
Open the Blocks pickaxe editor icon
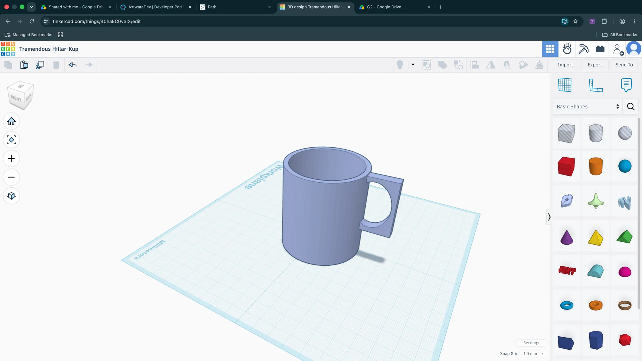584,49
